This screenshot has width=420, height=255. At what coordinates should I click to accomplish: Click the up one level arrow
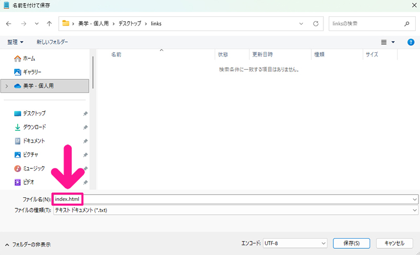pyautogui.click(x=49, y=24)
